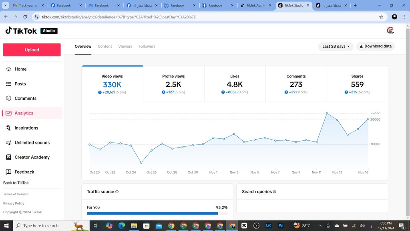Select the Likes metric card
The height and width of the screenshot is (231, 410).
coord(235,84)
